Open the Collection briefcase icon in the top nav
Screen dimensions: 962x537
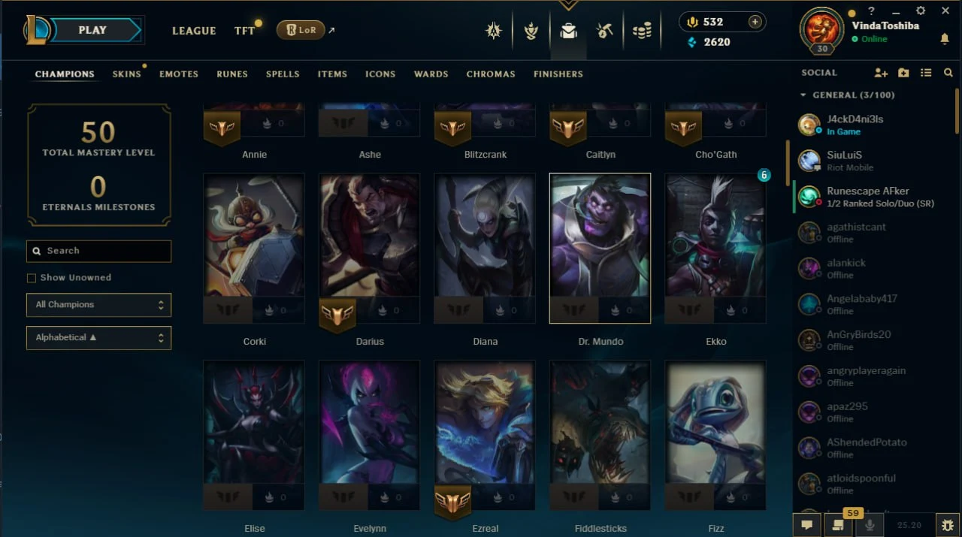pos(568,31)
